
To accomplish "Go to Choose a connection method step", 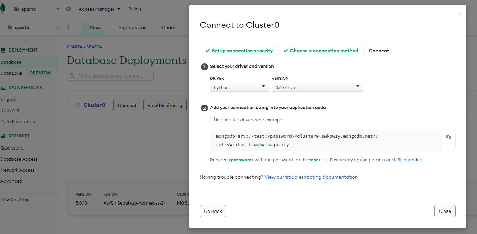I will [321, 51].
